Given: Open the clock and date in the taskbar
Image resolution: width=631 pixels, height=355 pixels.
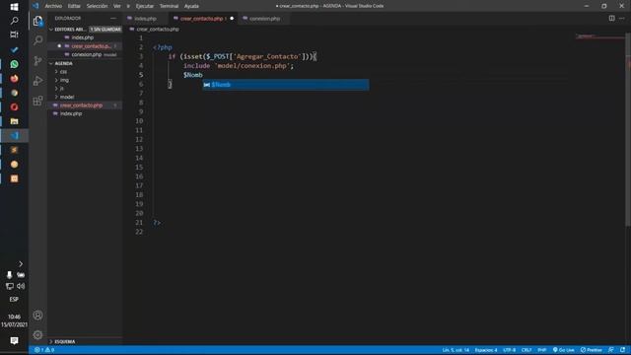Looking at the screenshot, I should [14, 320].
